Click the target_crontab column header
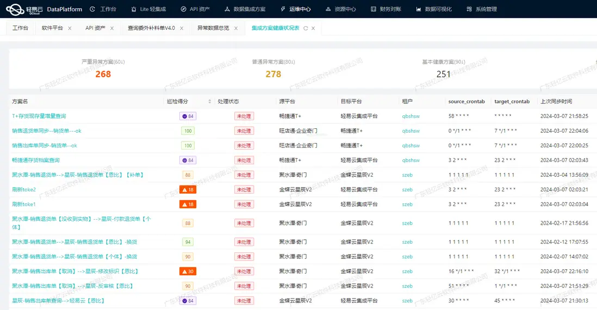The image size is (597, 310). point(512,101)
